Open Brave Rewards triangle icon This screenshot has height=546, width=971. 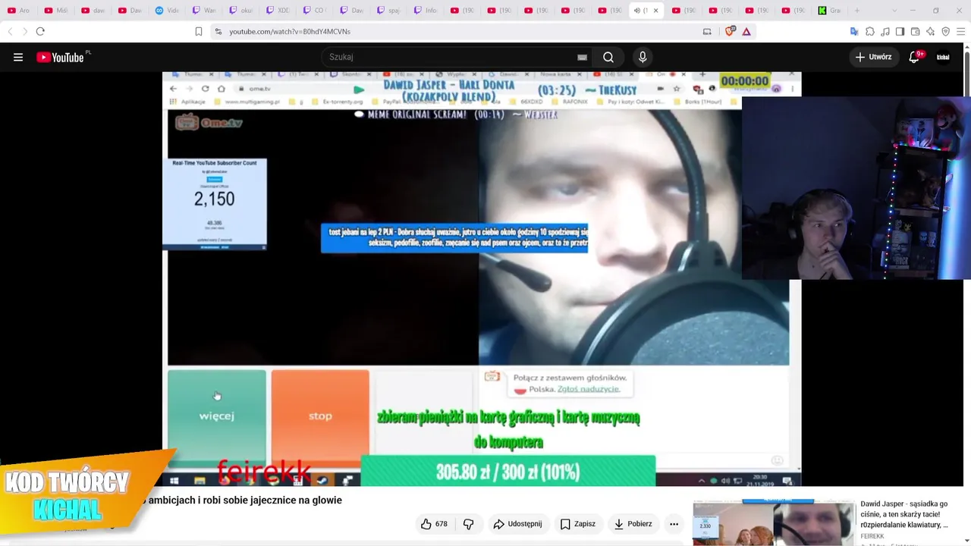746,31
